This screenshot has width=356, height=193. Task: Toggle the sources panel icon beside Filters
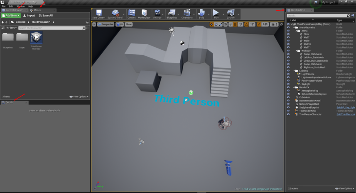pos(3,28)
